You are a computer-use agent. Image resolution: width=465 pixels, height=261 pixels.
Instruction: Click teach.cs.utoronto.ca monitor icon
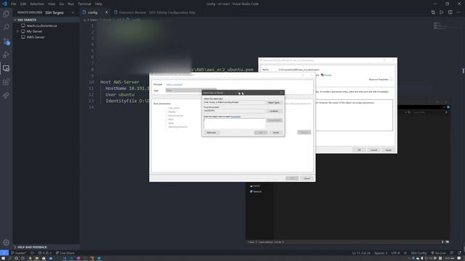23,26
